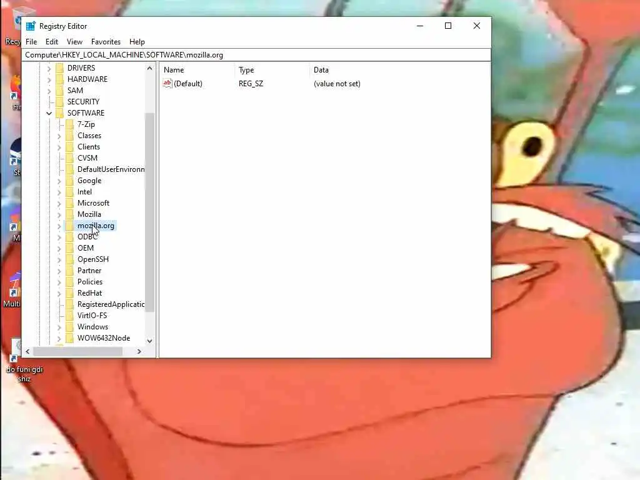Click the tree horizontal scroll right arrow
The width and height of the screenshot is (640, 480).
click(139, 351)
